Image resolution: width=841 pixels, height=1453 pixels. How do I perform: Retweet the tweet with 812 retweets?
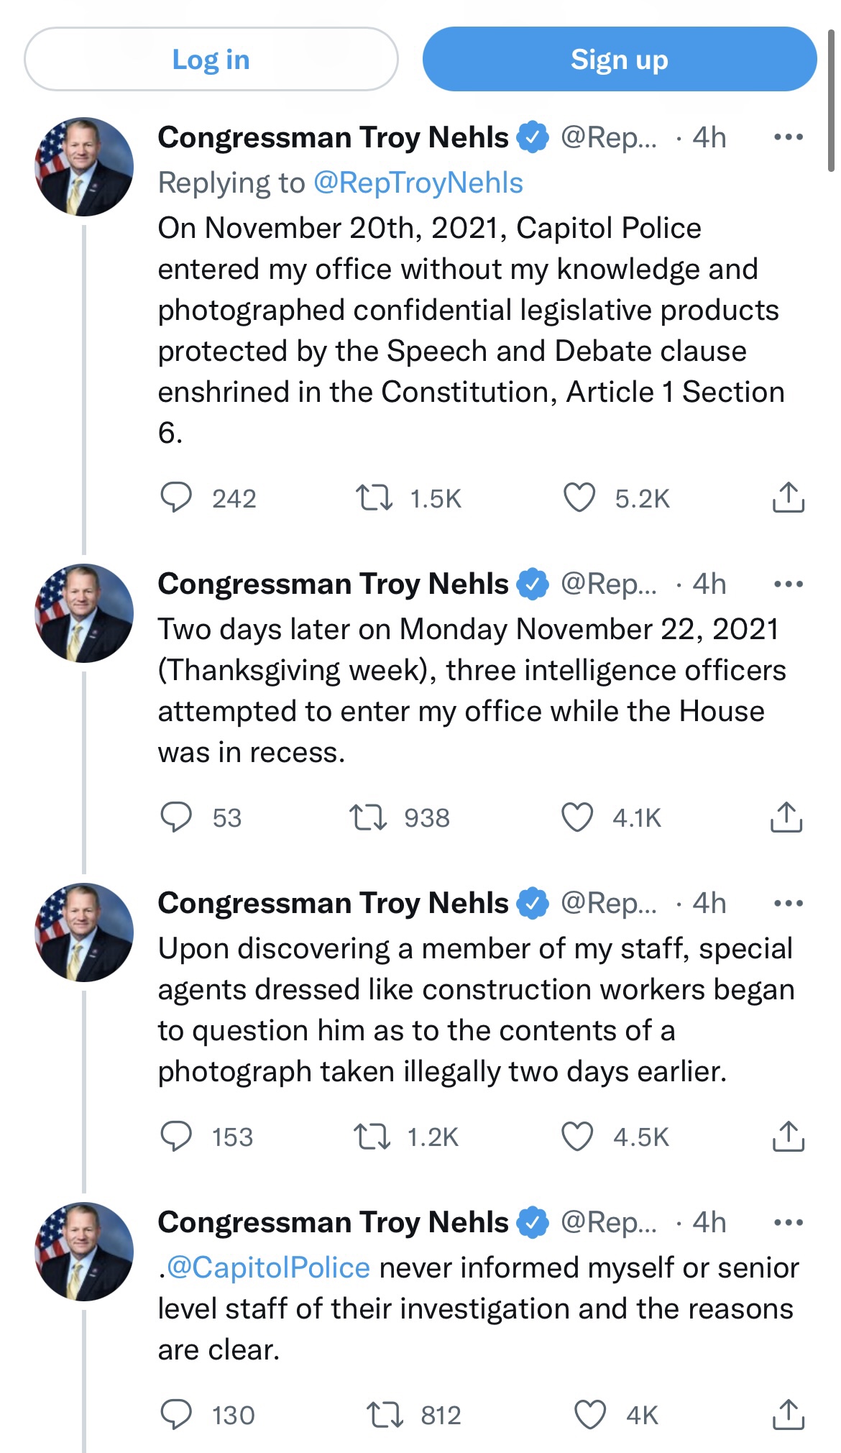(x=385, y=1415)
